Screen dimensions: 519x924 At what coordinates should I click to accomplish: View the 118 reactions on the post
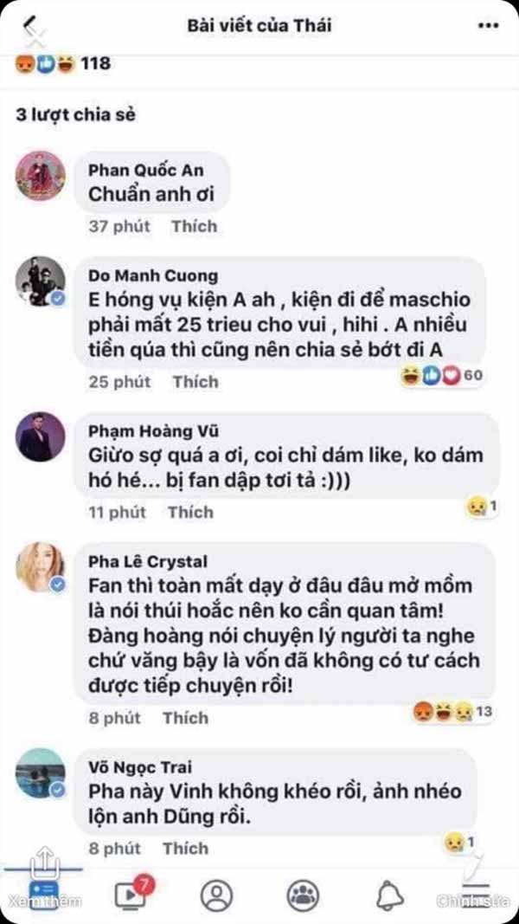point(62,63)
